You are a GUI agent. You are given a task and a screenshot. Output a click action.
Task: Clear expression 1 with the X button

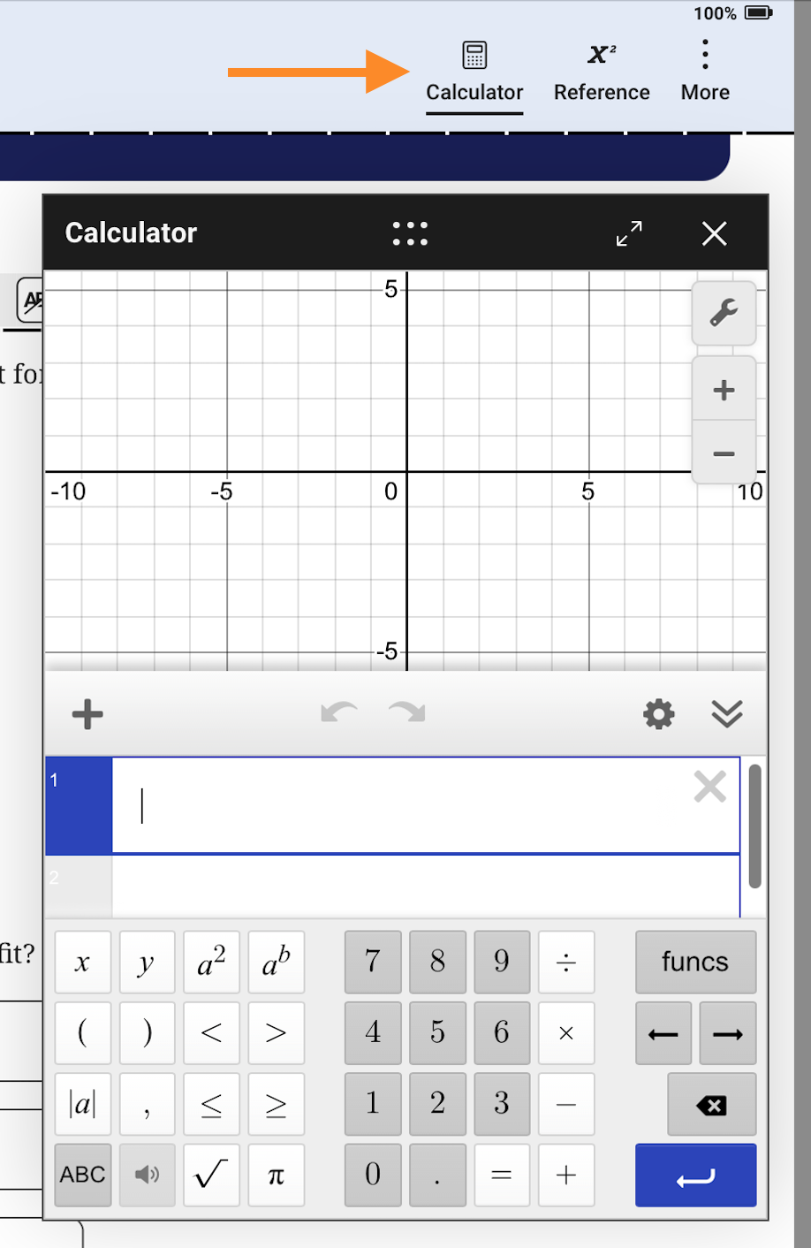(709, 786)
